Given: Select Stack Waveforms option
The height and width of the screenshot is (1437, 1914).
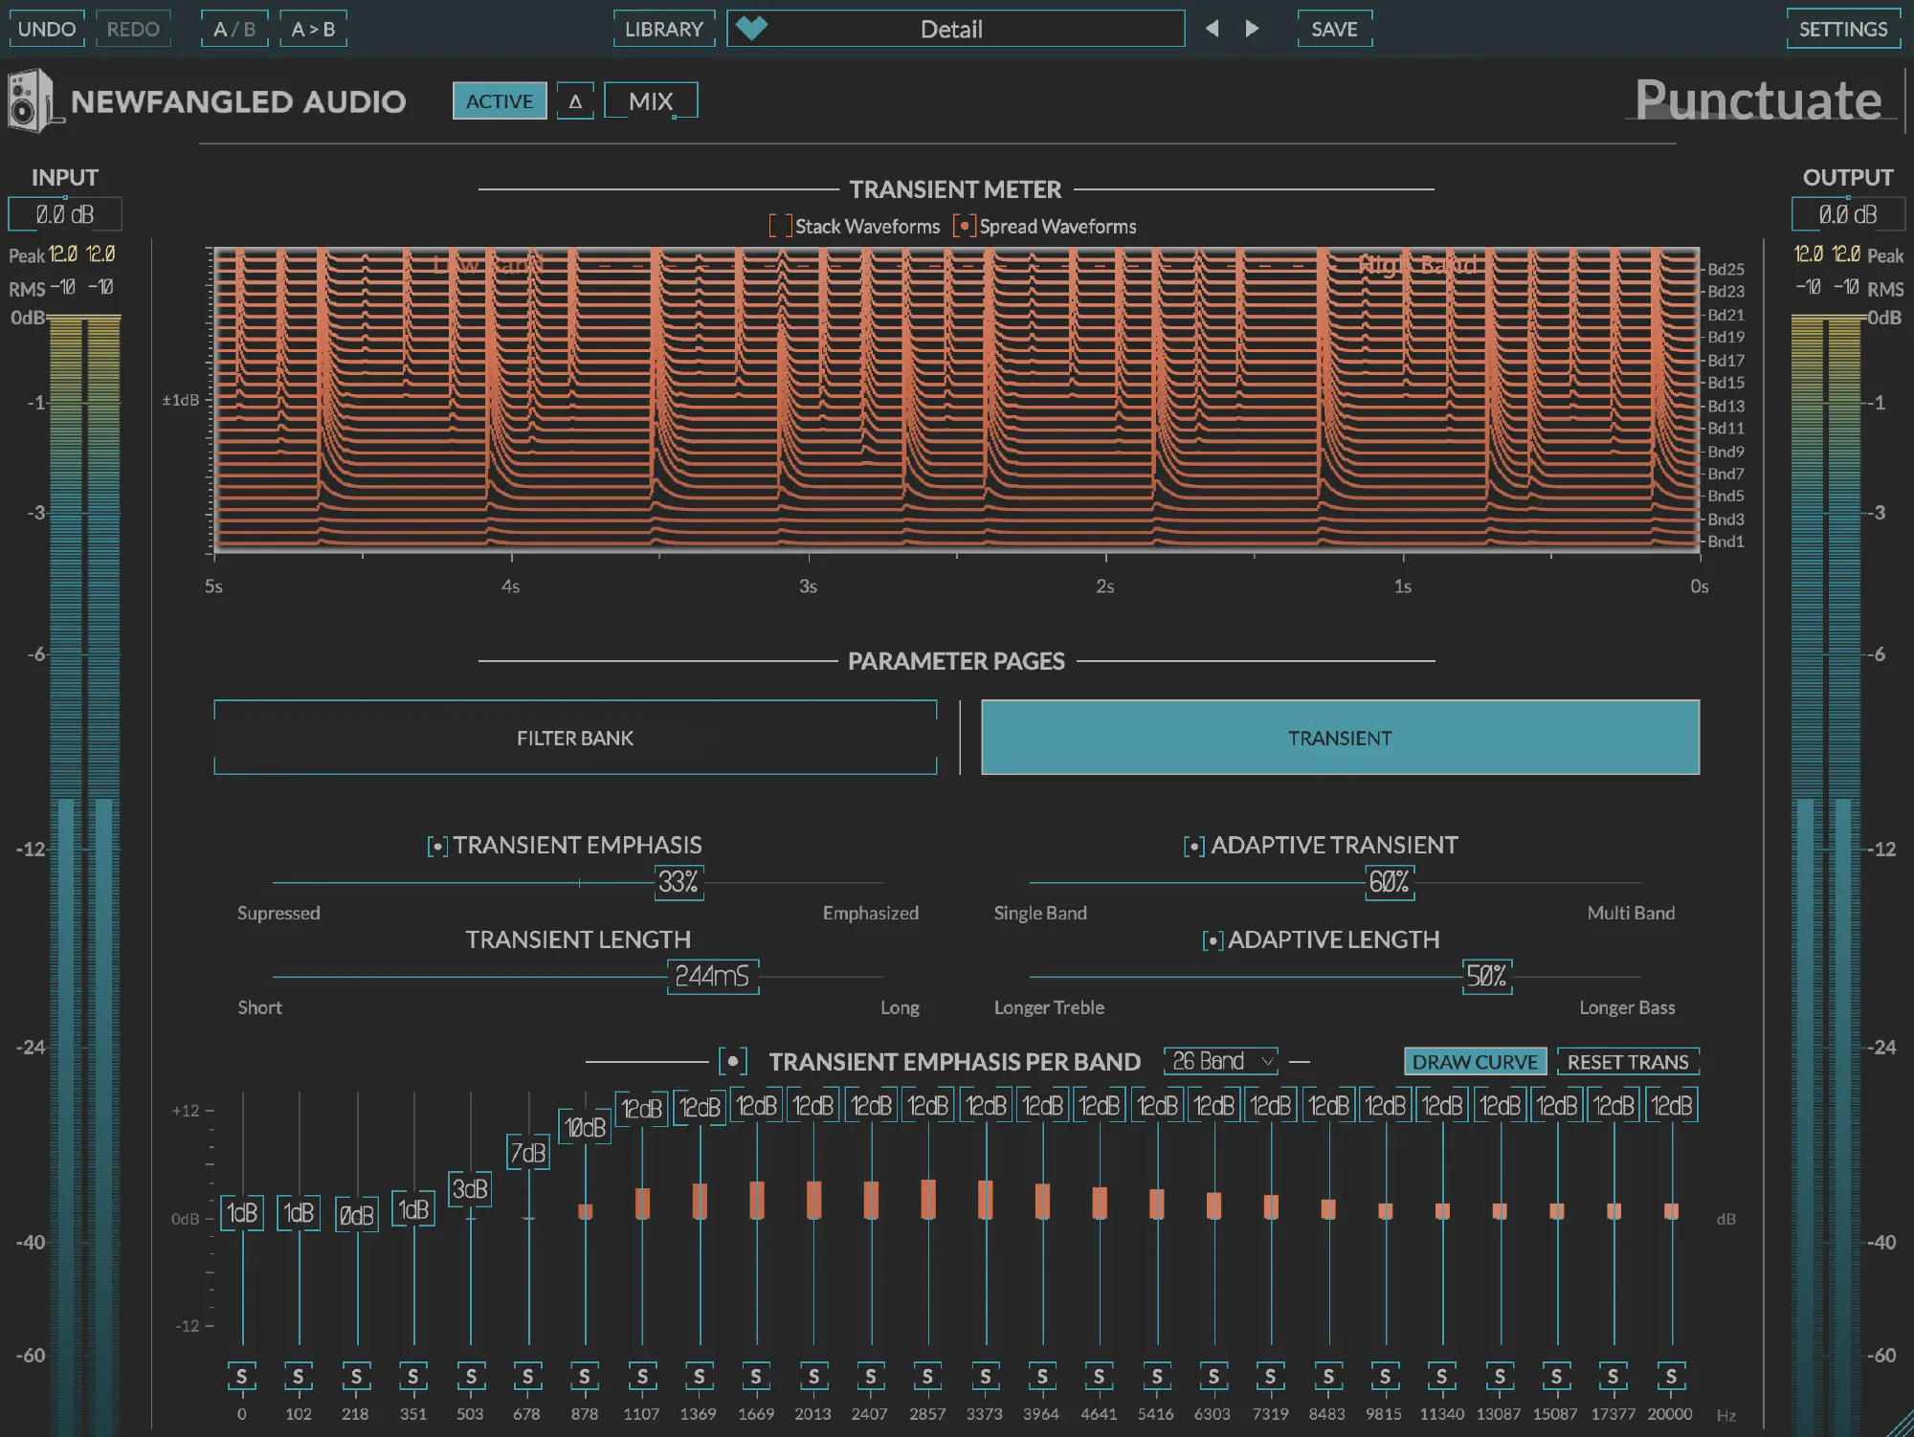Looking at the screenshot, I should pyautogui.click(x=780, y=227).
